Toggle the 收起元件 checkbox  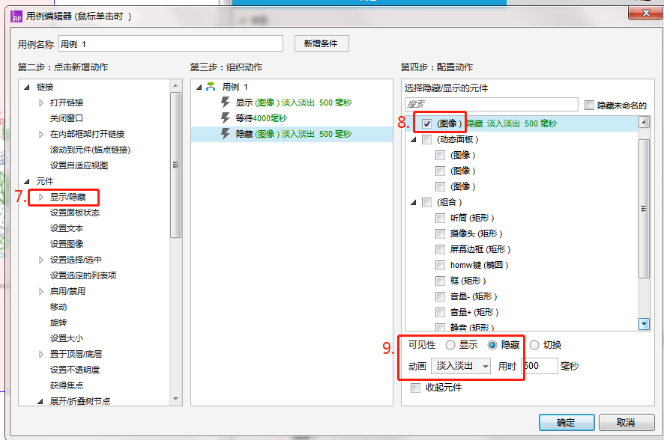click(x=415, y=388)
